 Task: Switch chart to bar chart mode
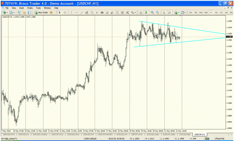click(141, 12)
